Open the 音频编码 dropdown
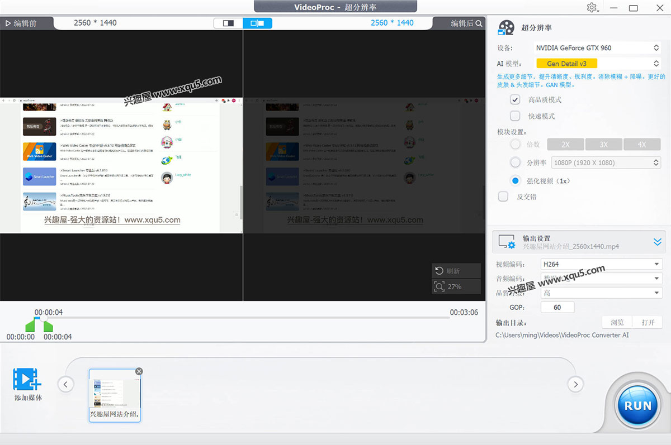The height and width of the screenshot is (445, 671). [x=602, y=279]
